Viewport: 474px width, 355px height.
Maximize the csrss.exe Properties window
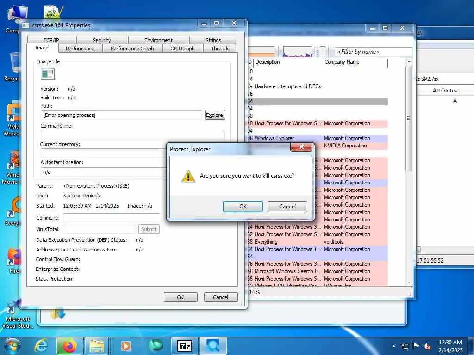pyautogui.click(x=217, y=23)
